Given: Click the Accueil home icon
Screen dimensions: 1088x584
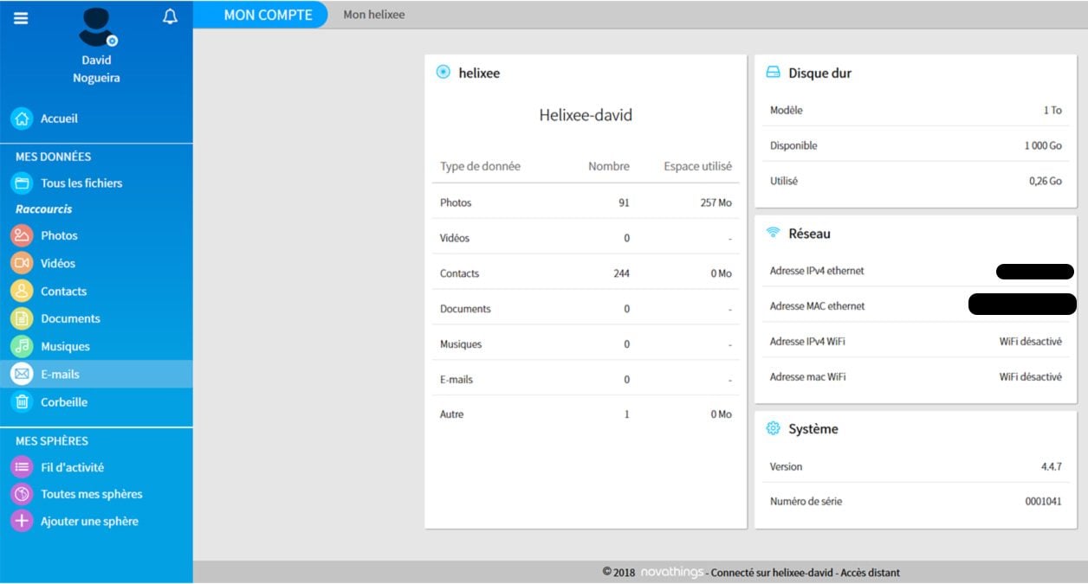Looking at the screenshot, I should pyautogui.click(x=22, y=119).
